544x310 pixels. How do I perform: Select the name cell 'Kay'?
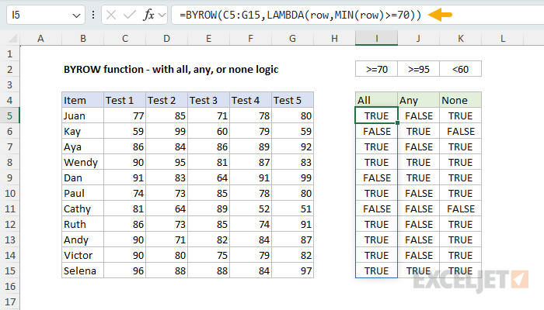click(x=83, y=132)
